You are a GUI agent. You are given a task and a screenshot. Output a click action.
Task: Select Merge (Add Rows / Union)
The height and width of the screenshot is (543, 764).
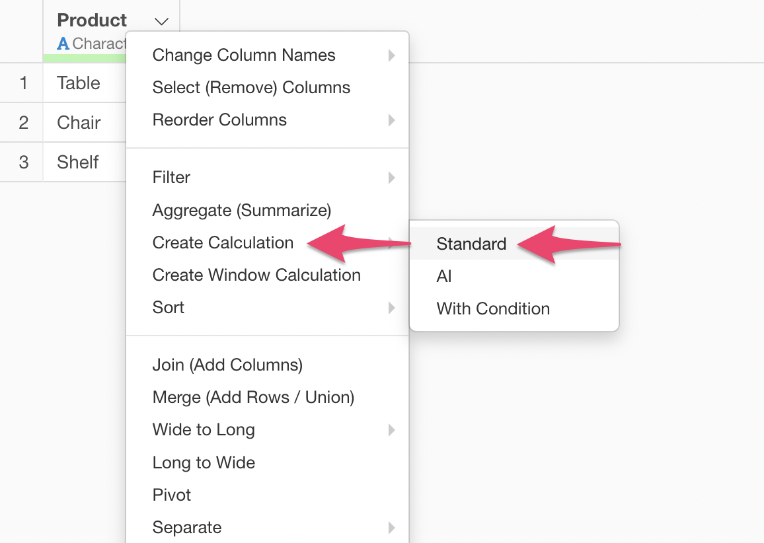[253, 397]
